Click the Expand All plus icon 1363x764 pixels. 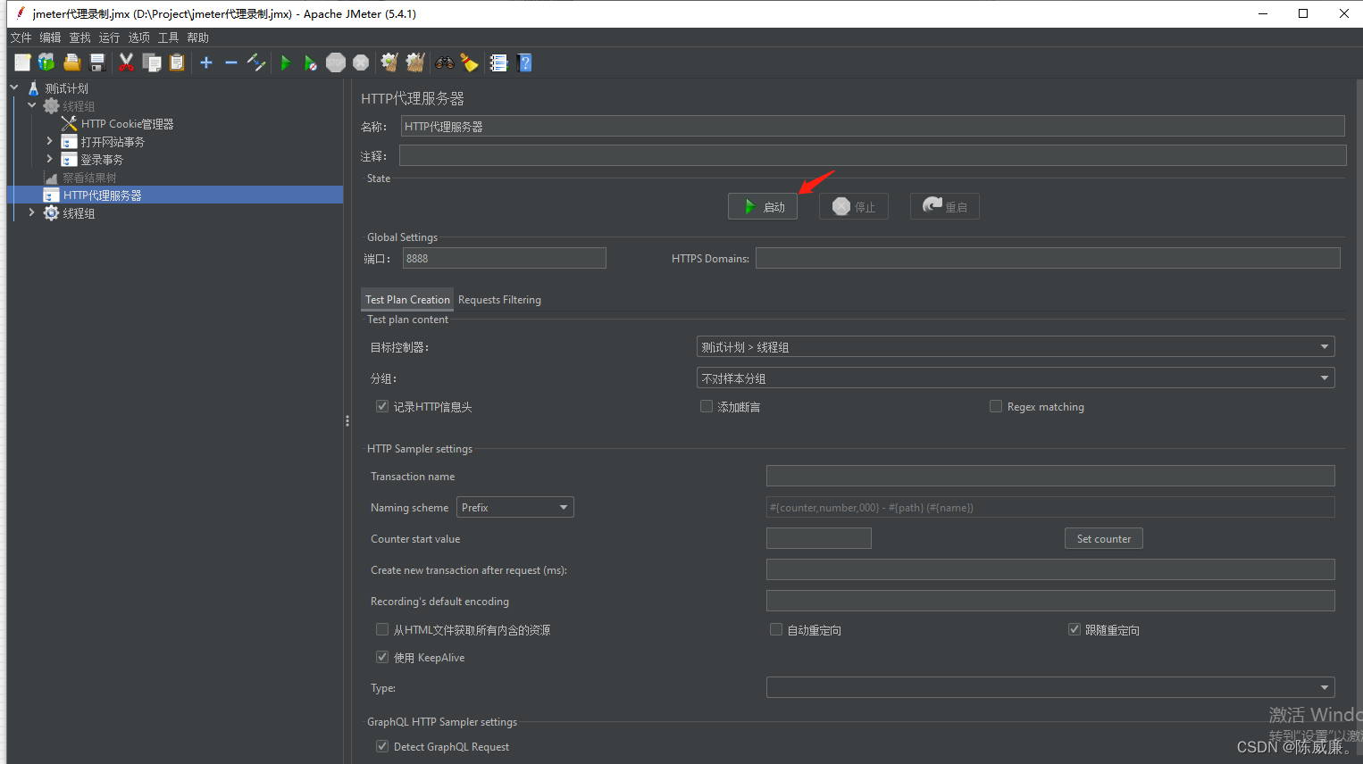pos(206,62)
